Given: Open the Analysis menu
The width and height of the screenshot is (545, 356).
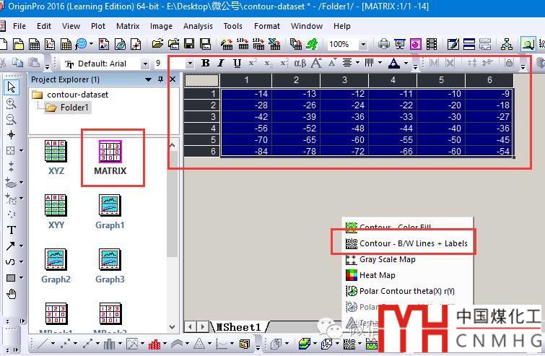Looking at the screenshot, I should click(x=198, y=26).
